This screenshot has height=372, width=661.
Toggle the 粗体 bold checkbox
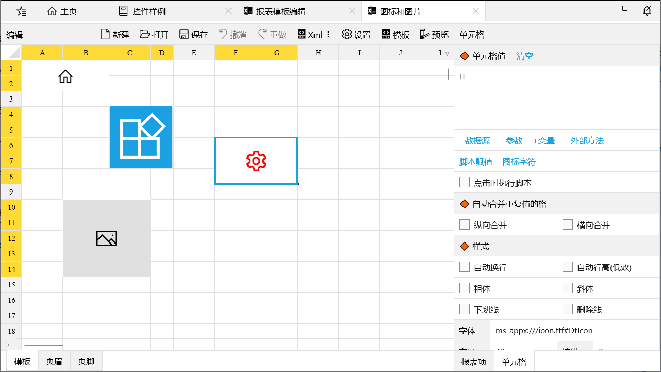(465, 288)
